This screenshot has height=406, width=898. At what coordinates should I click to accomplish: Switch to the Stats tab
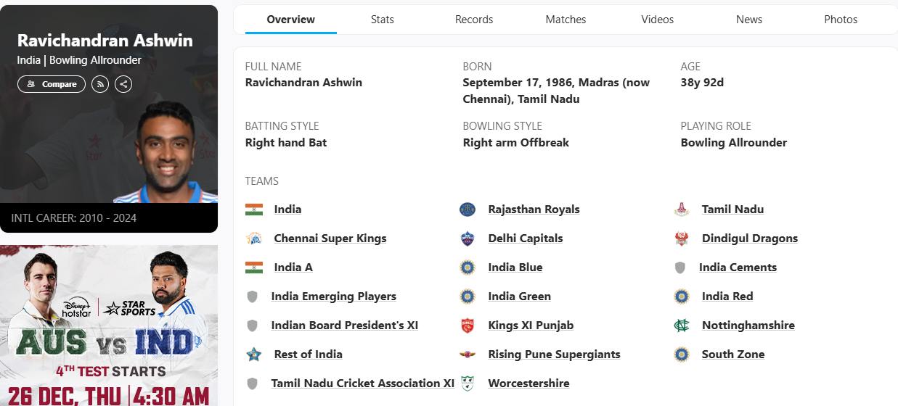tap(383, 20)
